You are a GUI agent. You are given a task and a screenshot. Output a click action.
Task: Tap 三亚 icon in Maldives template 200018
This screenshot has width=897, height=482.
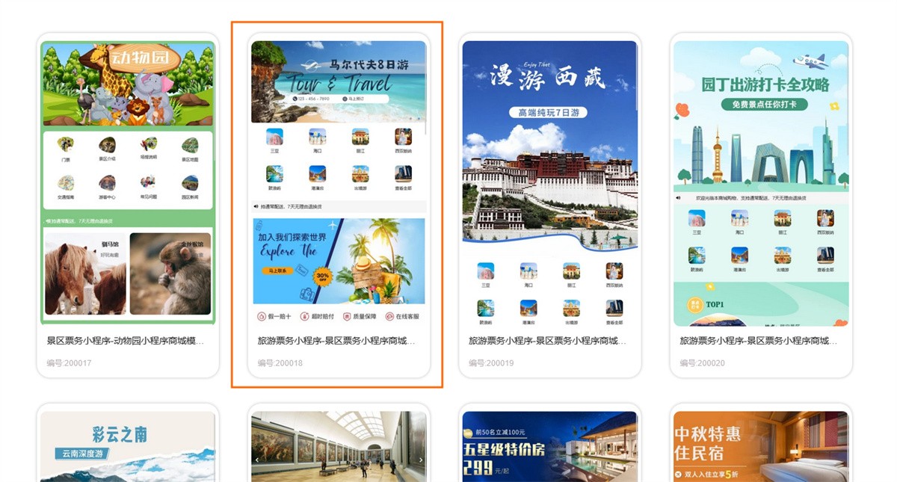pyautogui.click(x=274, y=137)
